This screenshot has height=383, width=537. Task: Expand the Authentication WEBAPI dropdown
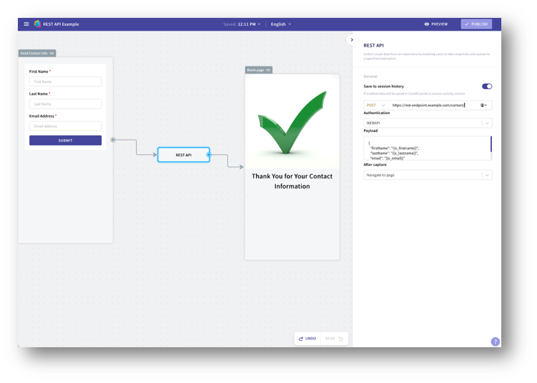point(487,123)
